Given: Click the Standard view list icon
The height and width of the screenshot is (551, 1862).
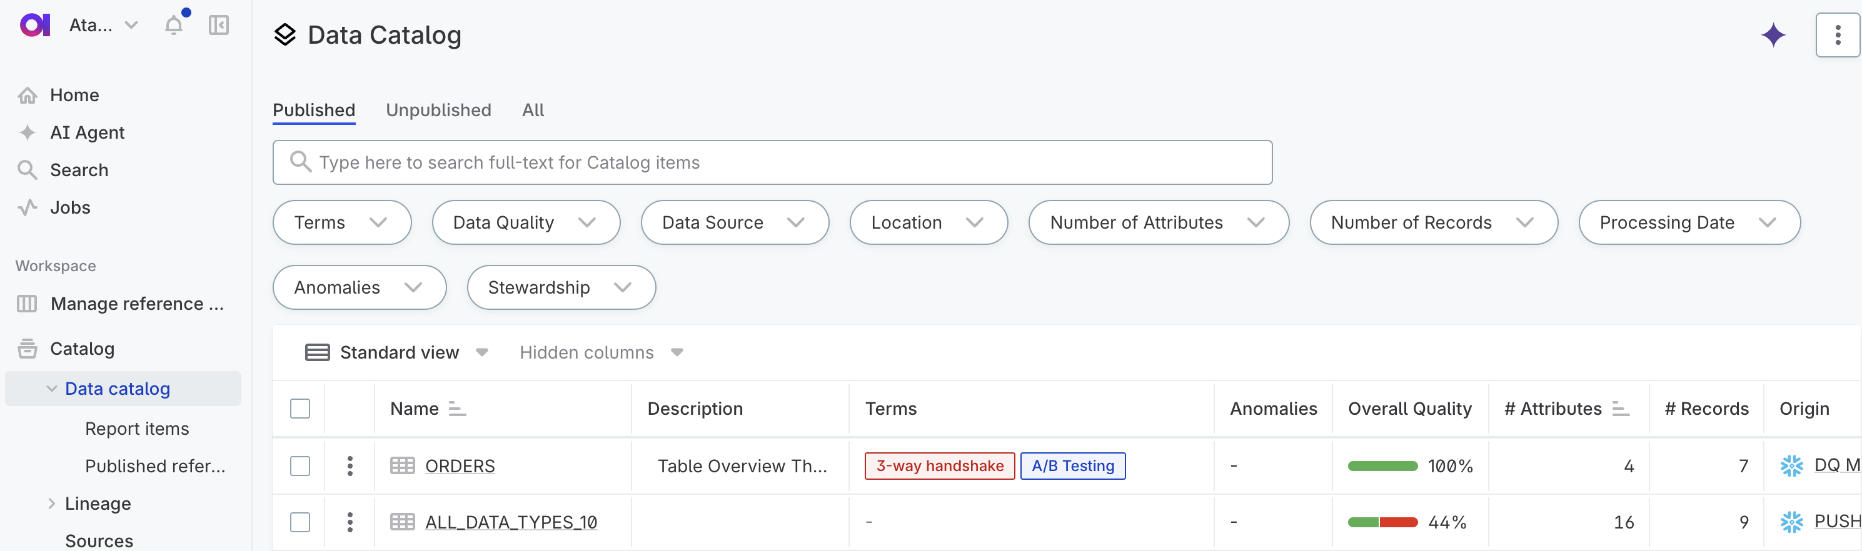Looking at the screenshot, I should click(318, 352).
